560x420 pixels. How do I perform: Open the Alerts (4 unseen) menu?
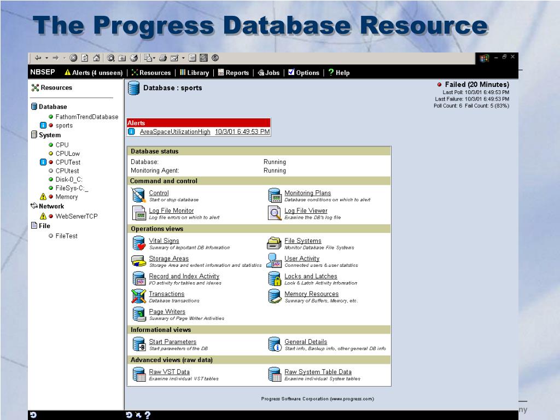pyautogui.click(x=94, y=73)
